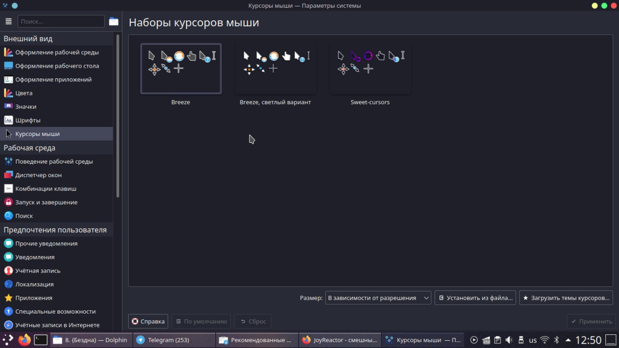Open the Wi-Fi network tray icon
Image resolution: width=619 pixels, height=348 pixels.
[545, 340]
